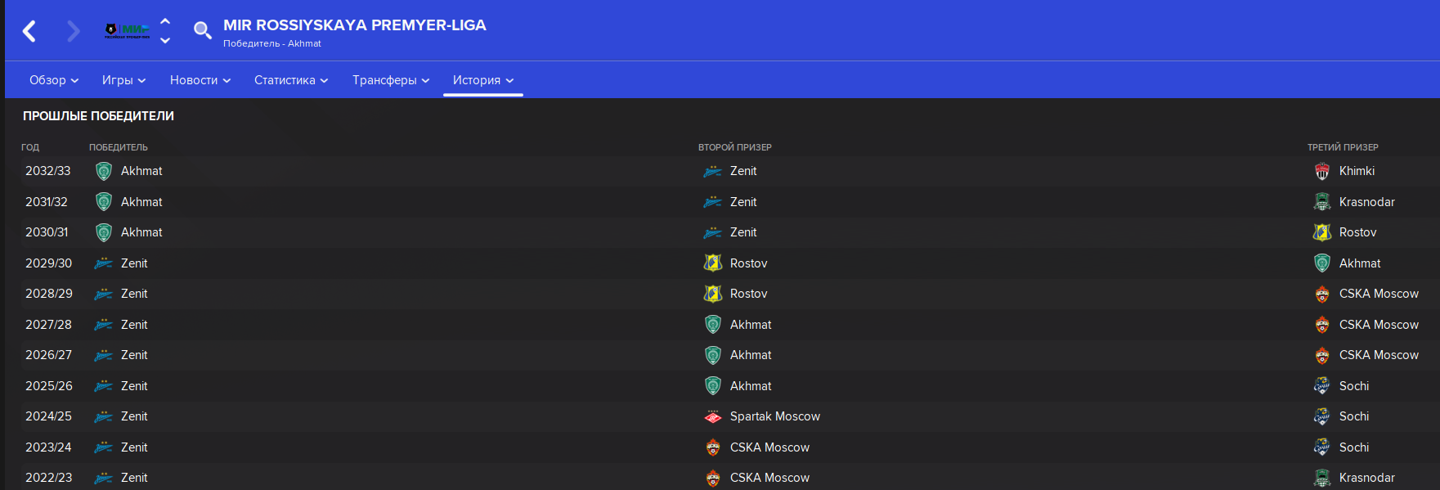Screen dimensions: 1440x490
Task: Step to next competition with down chevron
Action: tap(165, 40)
